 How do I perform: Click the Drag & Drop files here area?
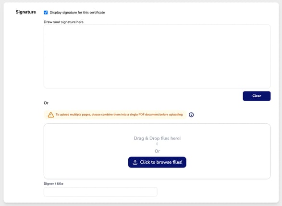pos(157,151)
